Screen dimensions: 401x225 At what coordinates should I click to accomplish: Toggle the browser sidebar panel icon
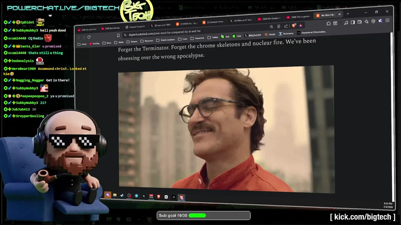352,22
